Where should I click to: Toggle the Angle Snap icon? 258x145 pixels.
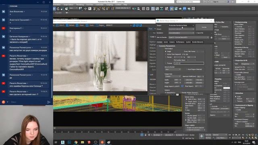click(99, 8)
